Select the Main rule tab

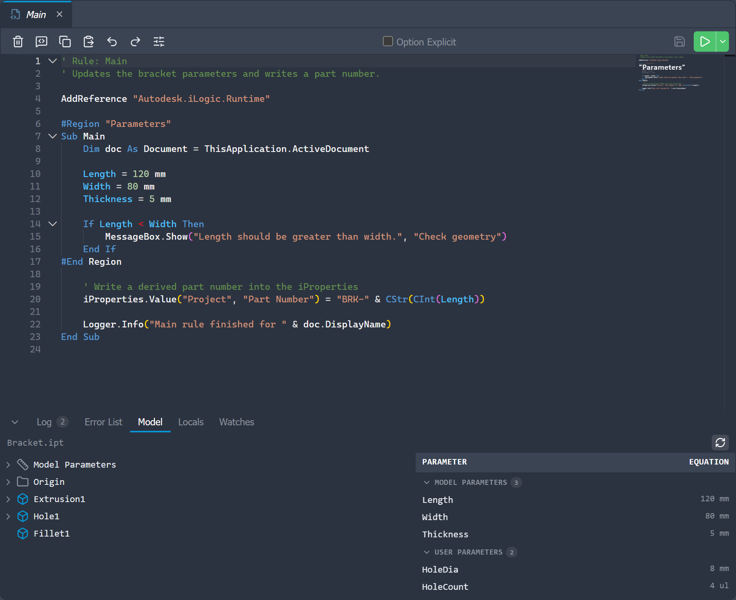tap(36, 14)
